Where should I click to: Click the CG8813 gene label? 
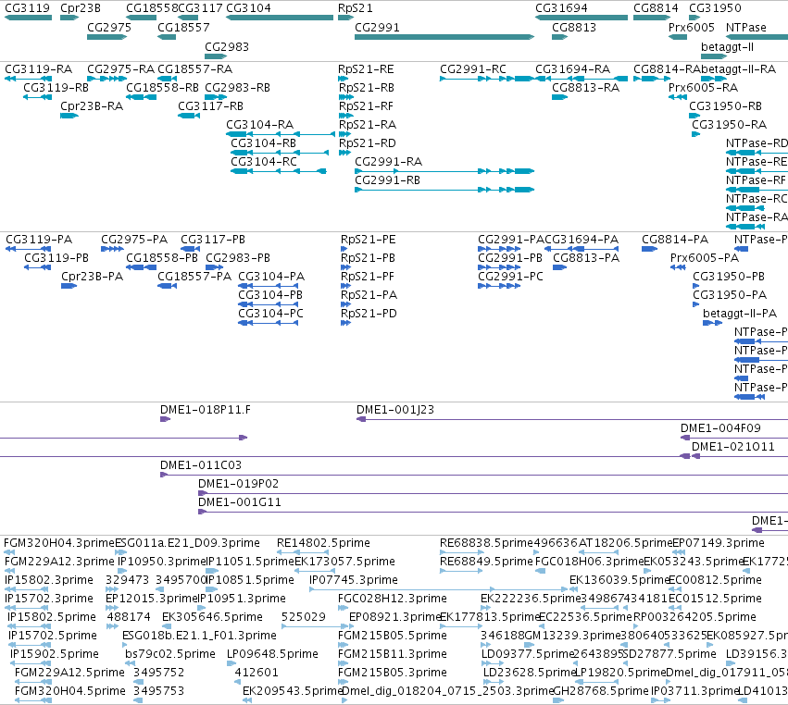574,27
